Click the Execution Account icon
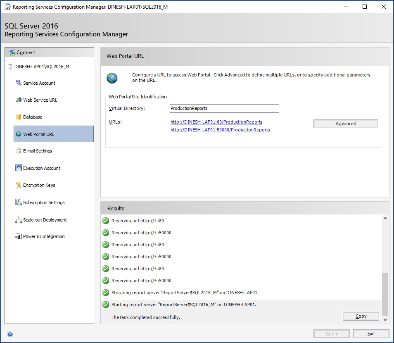The image size is (394, 343). (18, 168)
